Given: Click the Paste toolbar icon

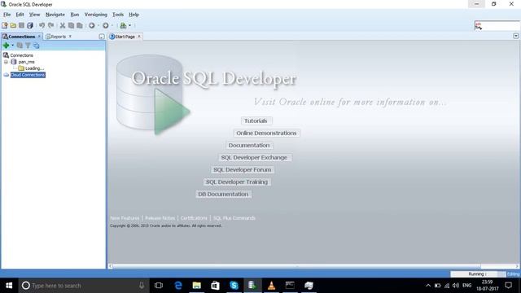Looking at the screenshot, I should point(80,25).
